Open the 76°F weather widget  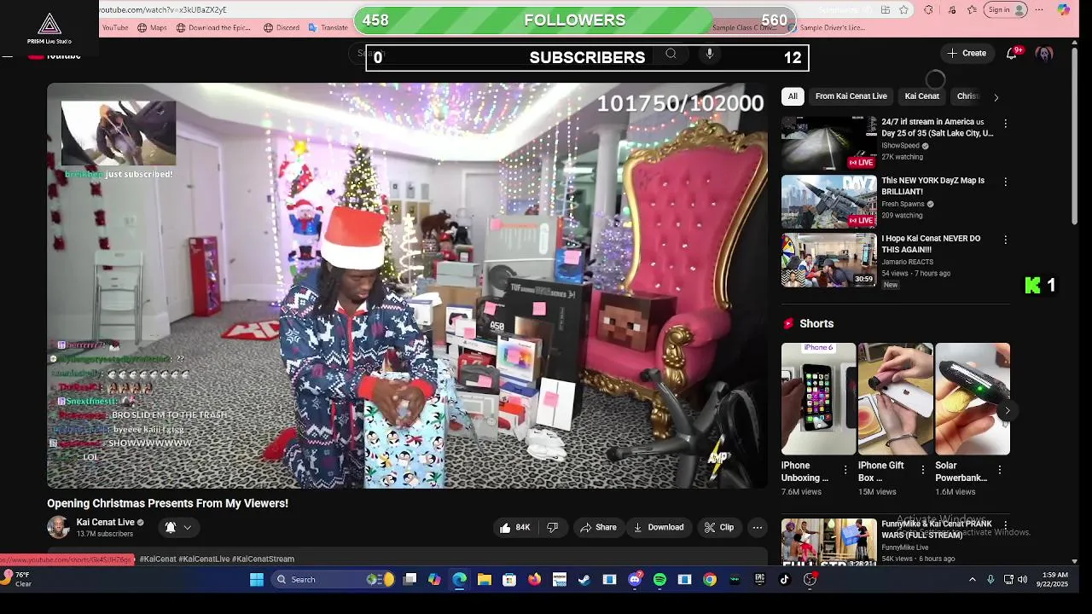tap(19, 579)
